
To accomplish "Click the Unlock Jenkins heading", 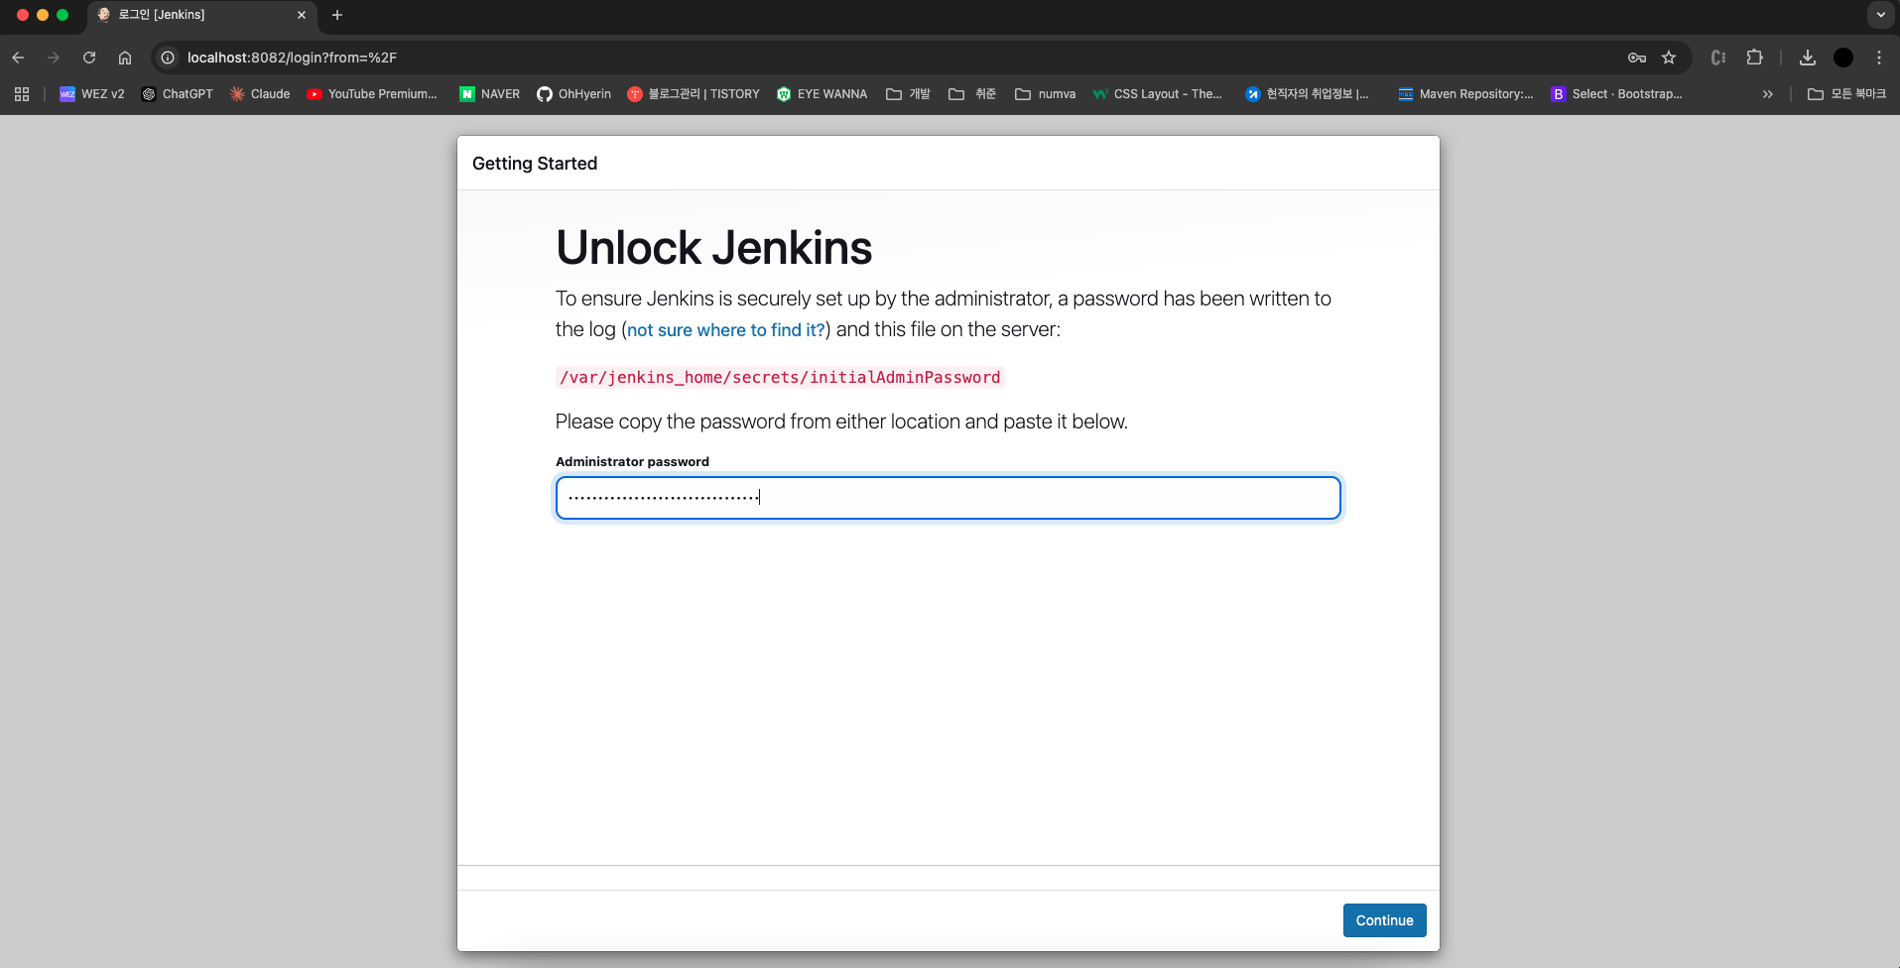I will [x=713, y=248].
